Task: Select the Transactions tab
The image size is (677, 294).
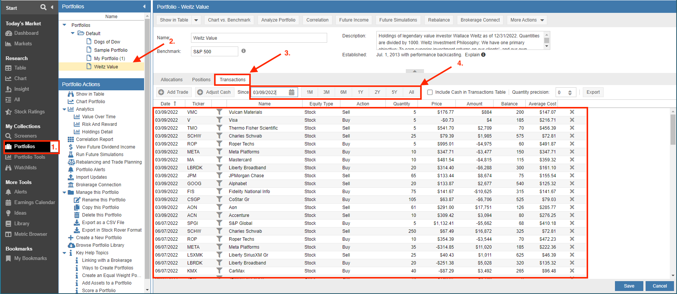Action: (x=233, y=80)
